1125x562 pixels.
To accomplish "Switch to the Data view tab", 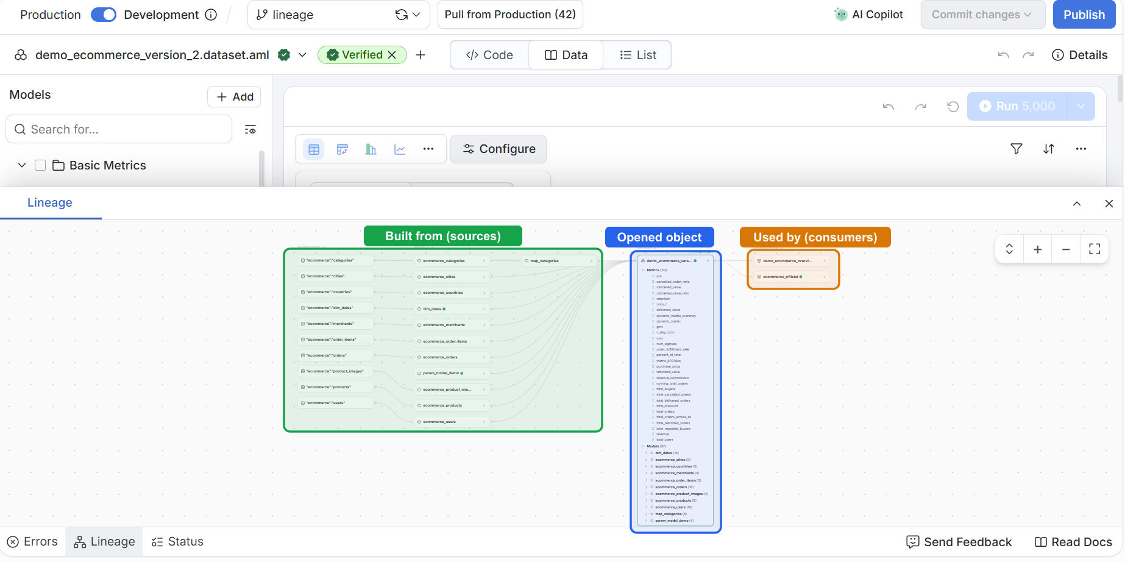I will point(566,55).
